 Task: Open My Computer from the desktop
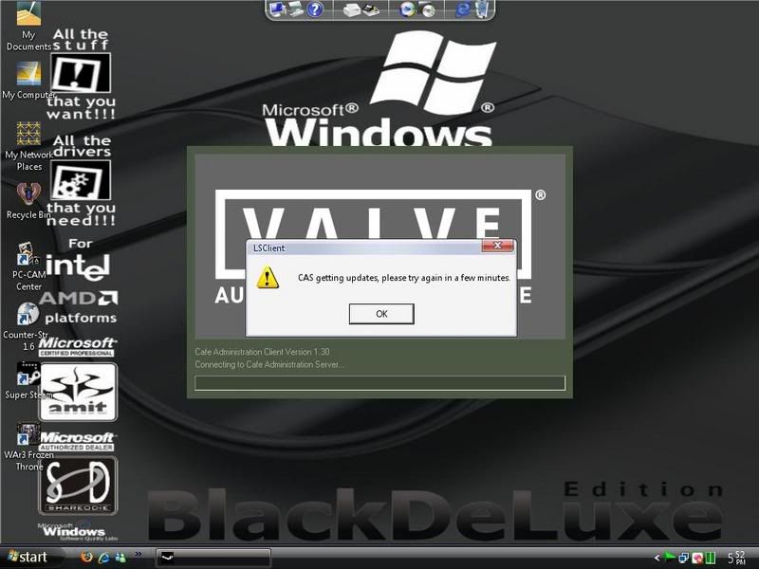coord(27,74)
